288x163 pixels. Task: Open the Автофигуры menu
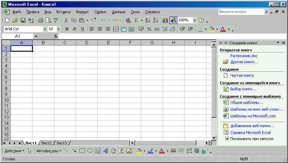coord(49,151)
